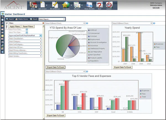Click Details in the matter toolbar
166x120 pixels.
click(x=34, y=19)
